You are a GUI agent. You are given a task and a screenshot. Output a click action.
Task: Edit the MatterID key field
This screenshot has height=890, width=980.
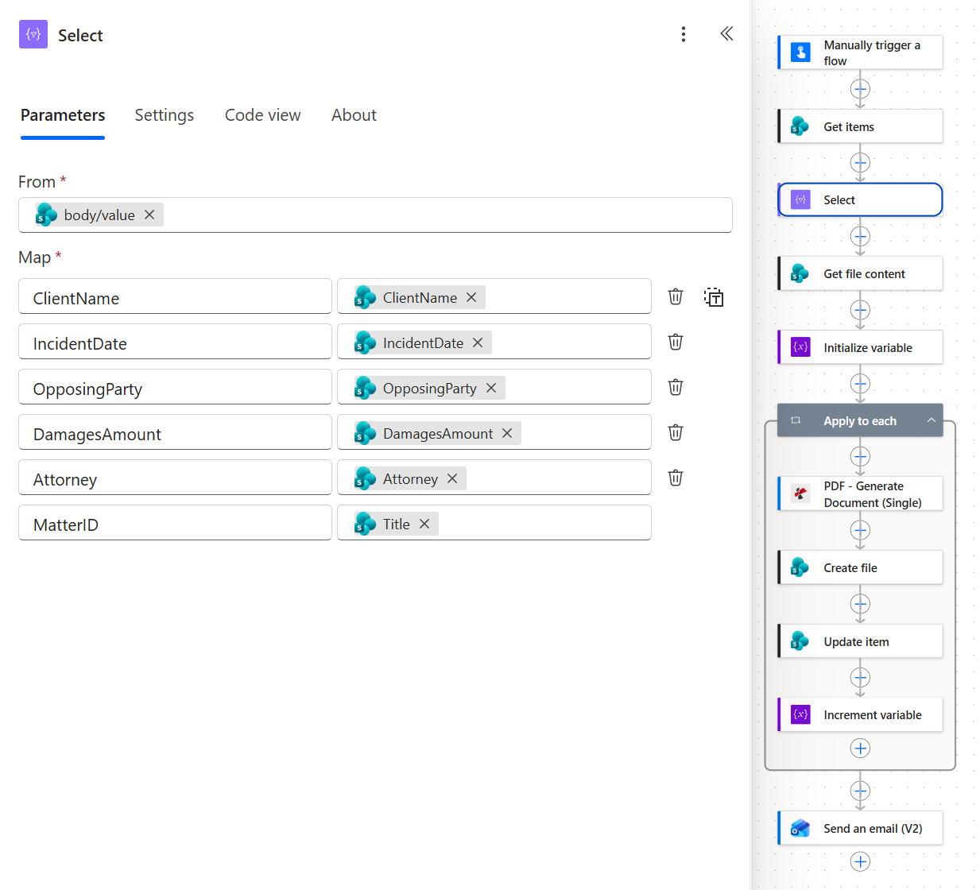coord(175,523)
